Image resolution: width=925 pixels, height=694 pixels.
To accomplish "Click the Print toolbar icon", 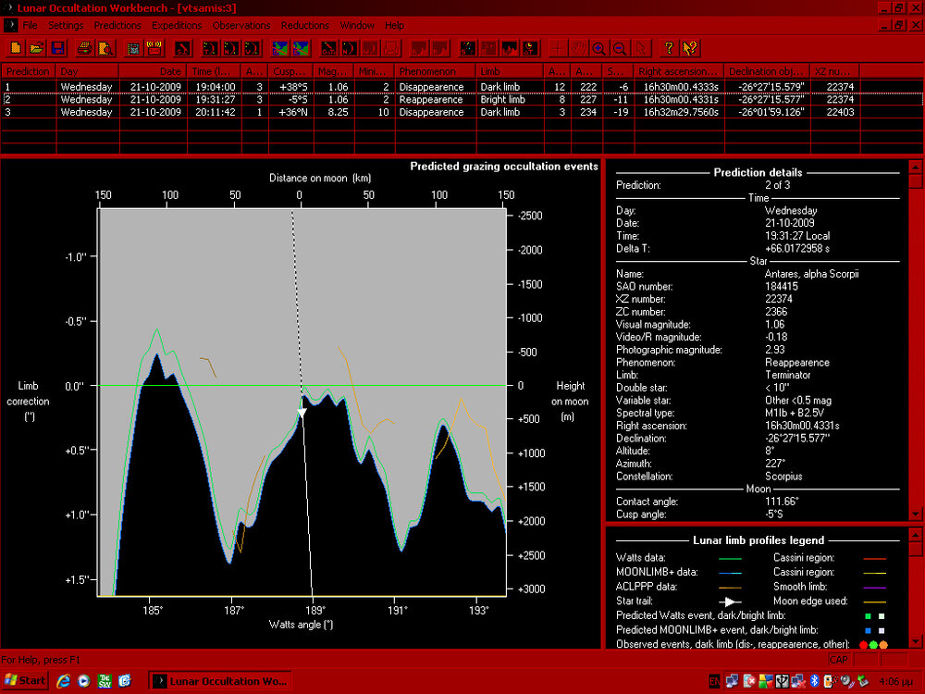I will click(85, 47).
